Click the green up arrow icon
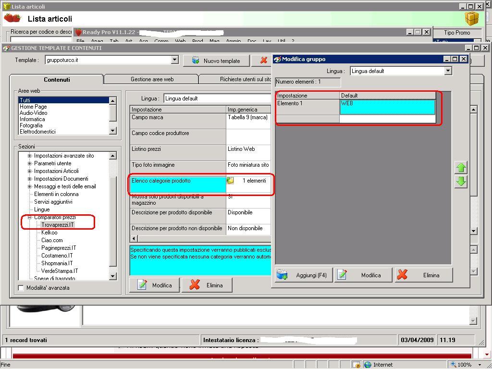 (x=461, y=167)
